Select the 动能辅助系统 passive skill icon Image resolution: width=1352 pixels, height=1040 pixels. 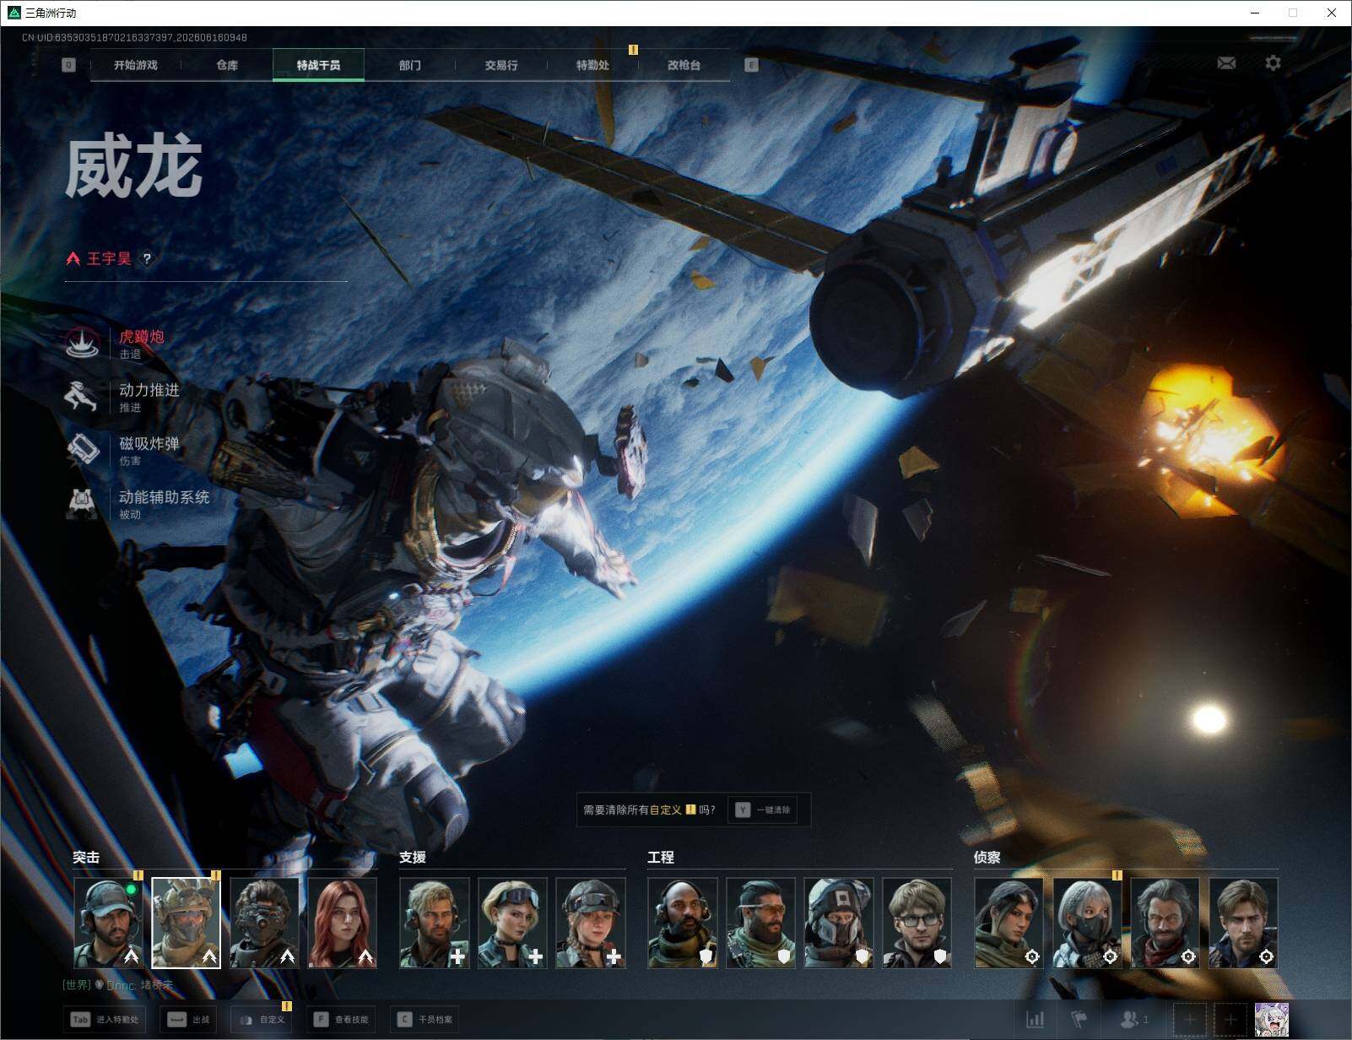tap(83, 503)
